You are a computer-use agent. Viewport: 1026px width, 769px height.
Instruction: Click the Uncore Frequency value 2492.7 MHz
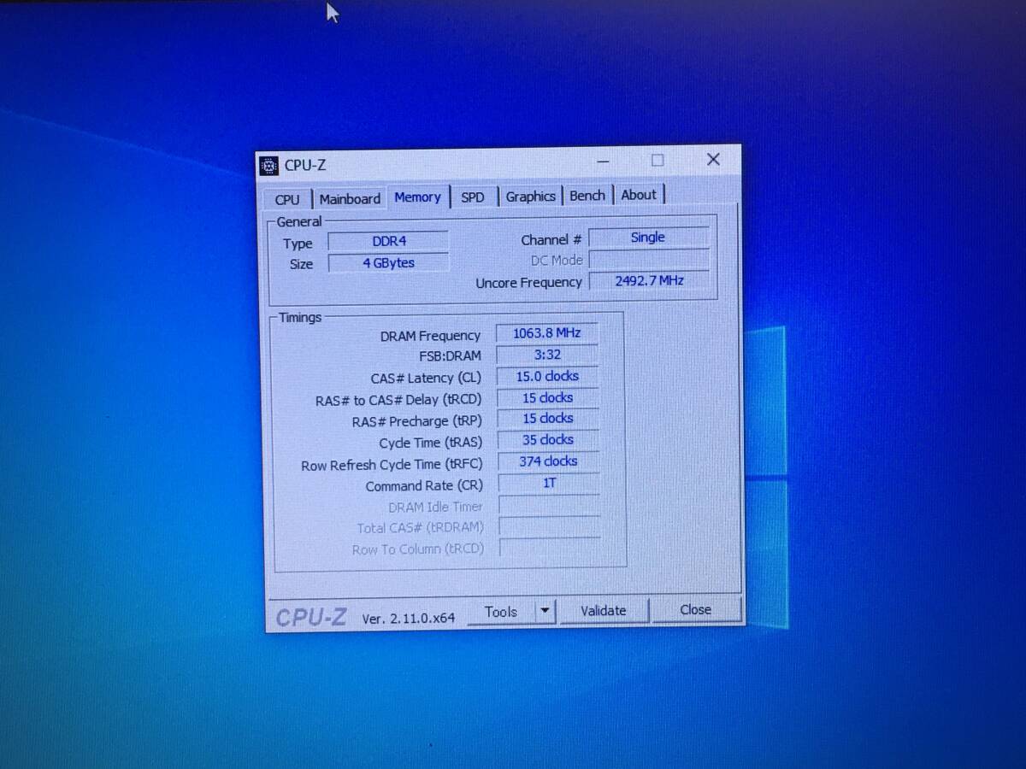tap(649, 280)
